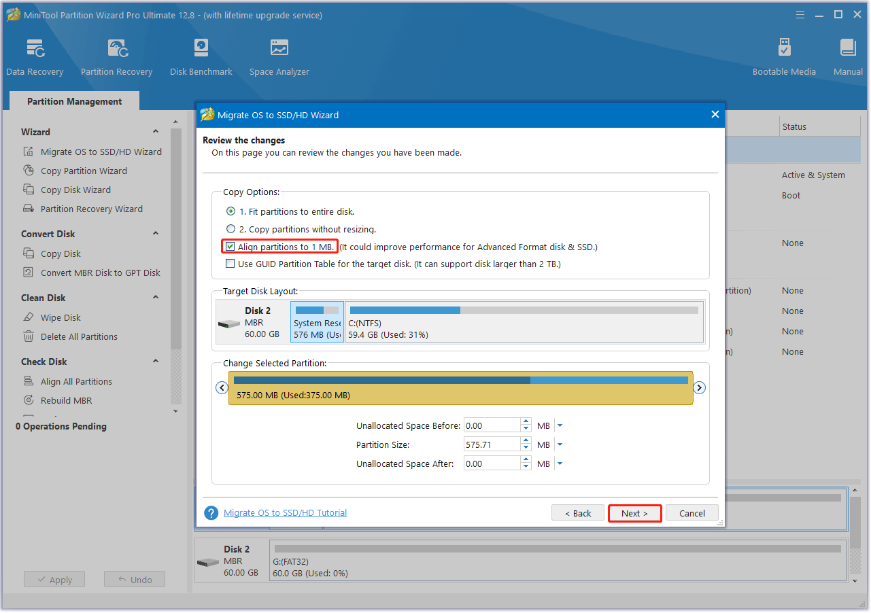The width and height of the screenshot is (871, 613).
Task: Uncheck Align partitions to 1 MB
Action: click(x=230, y=247)
